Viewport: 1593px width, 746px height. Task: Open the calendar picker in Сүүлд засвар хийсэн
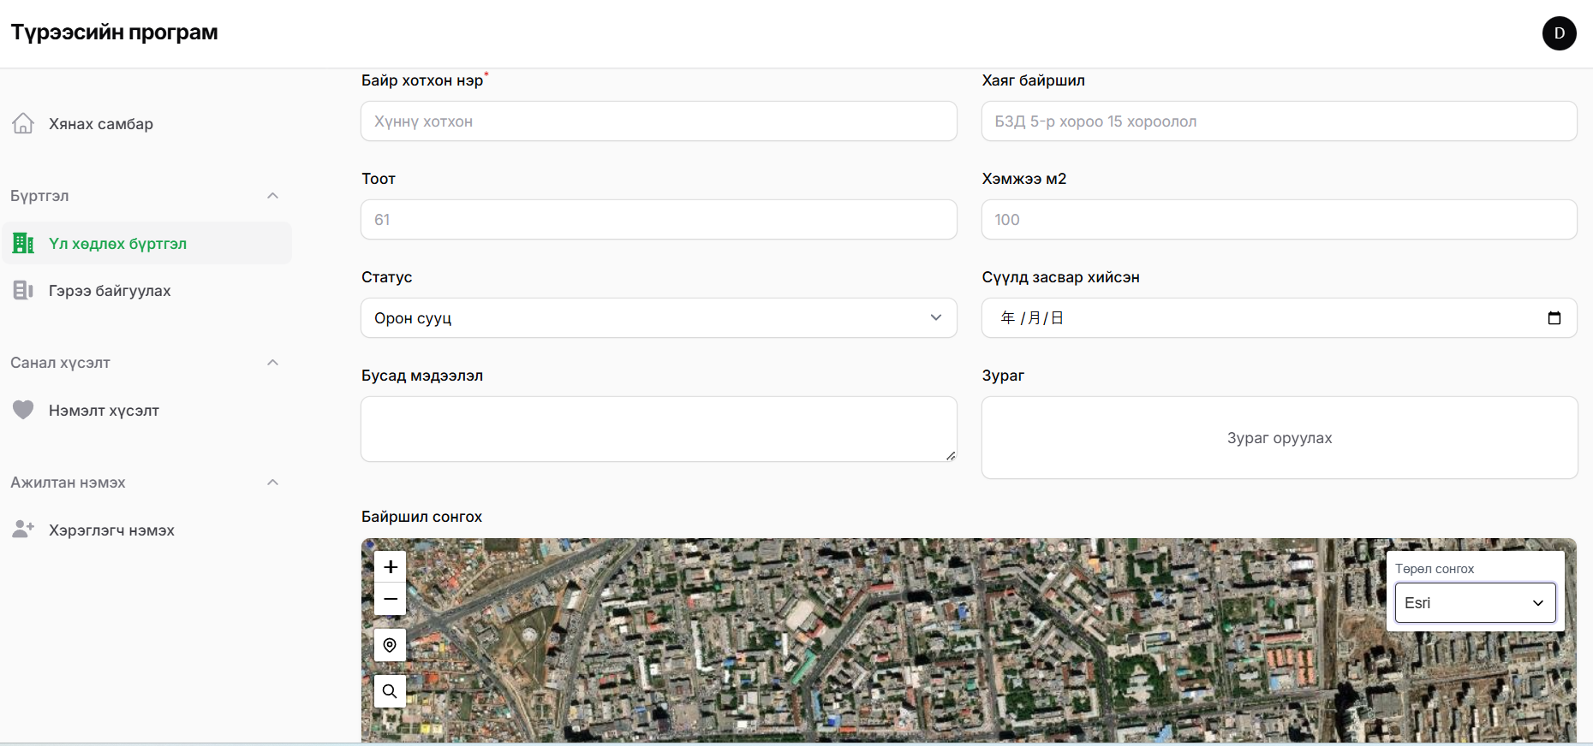[1554, 318]
